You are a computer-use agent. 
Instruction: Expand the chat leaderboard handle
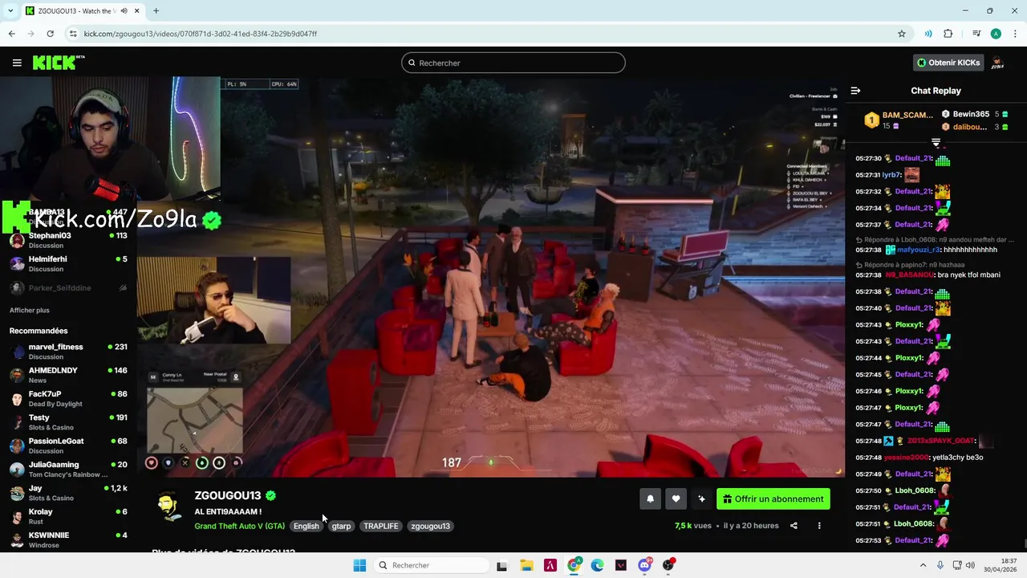(936, 142)
